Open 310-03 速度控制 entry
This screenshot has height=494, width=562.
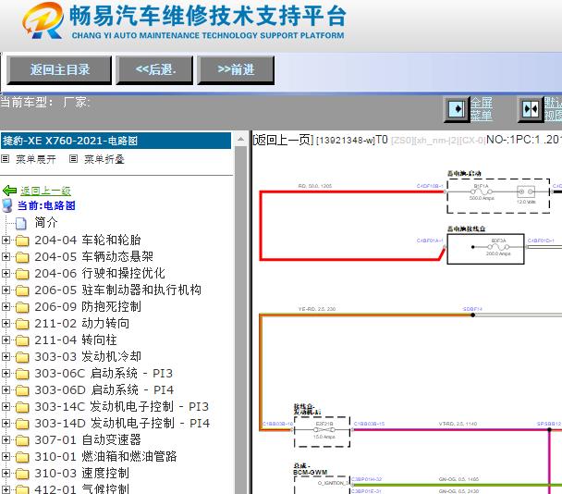[x=82, y=473]
